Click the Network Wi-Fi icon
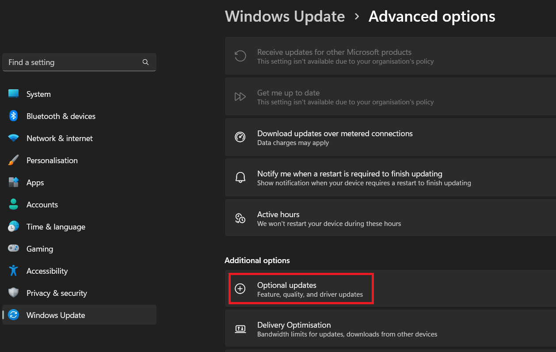The width and height of the screenshot is (556, 352). tap(14, 138)
